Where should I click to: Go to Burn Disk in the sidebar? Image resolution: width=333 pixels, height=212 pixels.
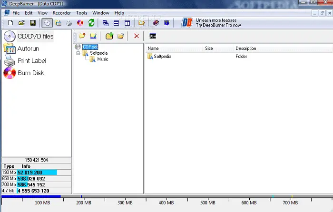24,73
